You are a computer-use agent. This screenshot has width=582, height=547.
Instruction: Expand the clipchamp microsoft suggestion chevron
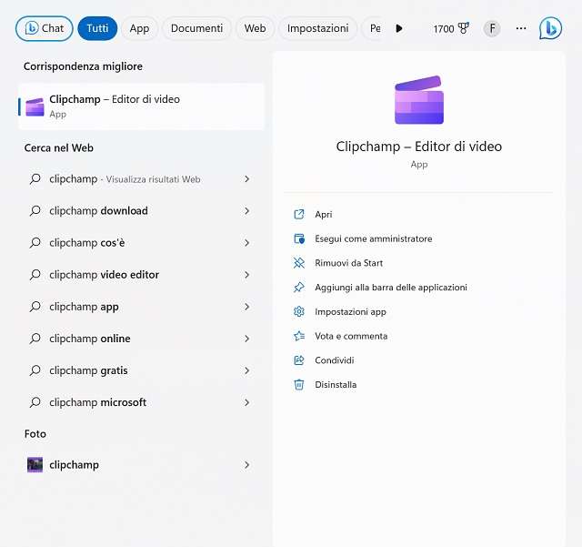(x=246, y=403)
